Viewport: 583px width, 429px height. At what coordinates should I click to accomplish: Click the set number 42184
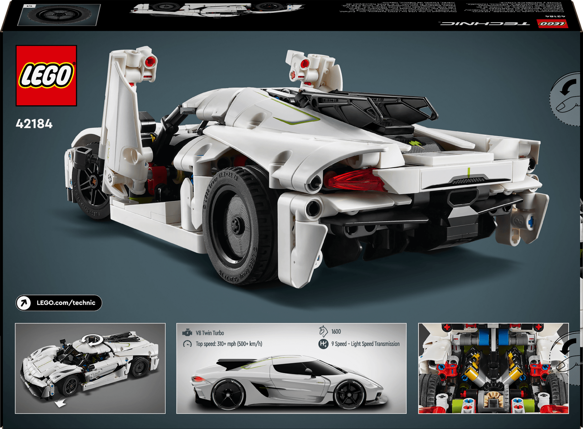coord(34,124)
